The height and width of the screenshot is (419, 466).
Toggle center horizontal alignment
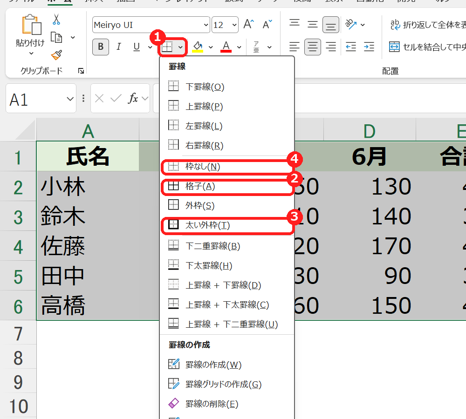(x=313, y=47)
